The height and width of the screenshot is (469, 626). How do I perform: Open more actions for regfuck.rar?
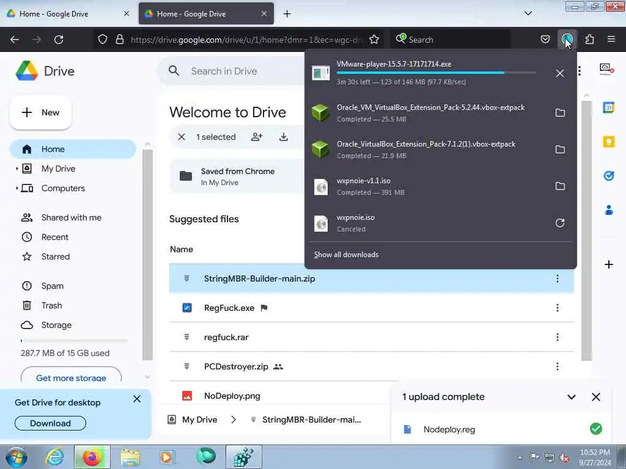558,337
